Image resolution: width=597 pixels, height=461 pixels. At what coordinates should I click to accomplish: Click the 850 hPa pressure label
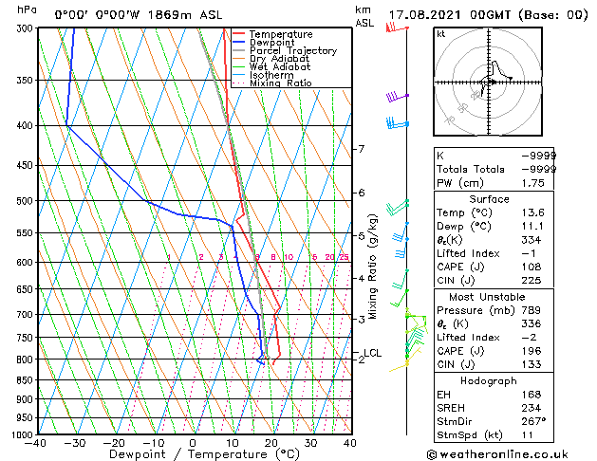27,380
